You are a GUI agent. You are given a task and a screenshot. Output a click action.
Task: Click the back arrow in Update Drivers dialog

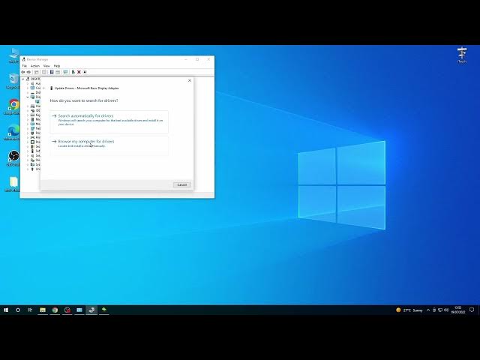coord(44,88)
